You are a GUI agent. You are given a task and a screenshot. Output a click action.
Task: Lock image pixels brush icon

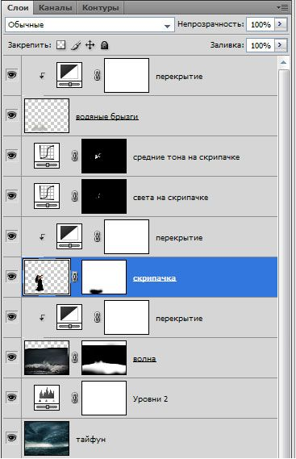[x=76, y=45]
